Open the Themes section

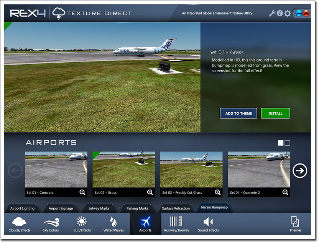point(295,224)
